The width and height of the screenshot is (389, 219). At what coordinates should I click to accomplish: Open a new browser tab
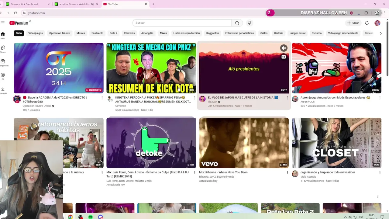(x=153, y=4)
